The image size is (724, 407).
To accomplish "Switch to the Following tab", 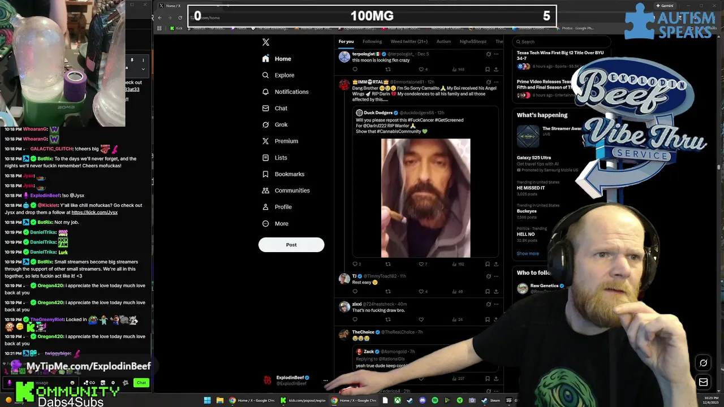I will point(372,41).
